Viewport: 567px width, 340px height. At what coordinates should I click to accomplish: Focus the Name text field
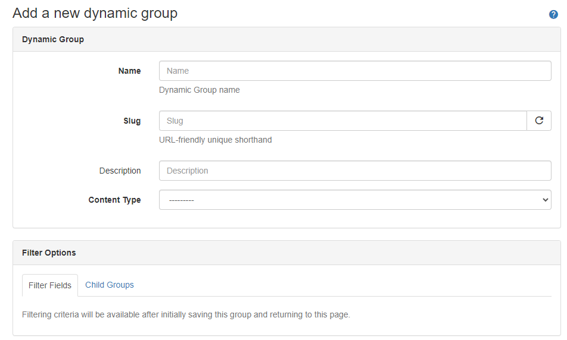point(355,71)
